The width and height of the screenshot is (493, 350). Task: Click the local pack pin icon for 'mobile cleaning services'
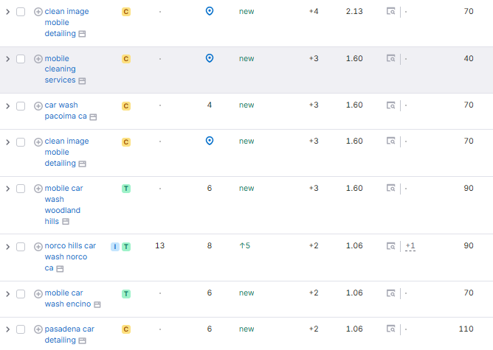click(210, 58)
